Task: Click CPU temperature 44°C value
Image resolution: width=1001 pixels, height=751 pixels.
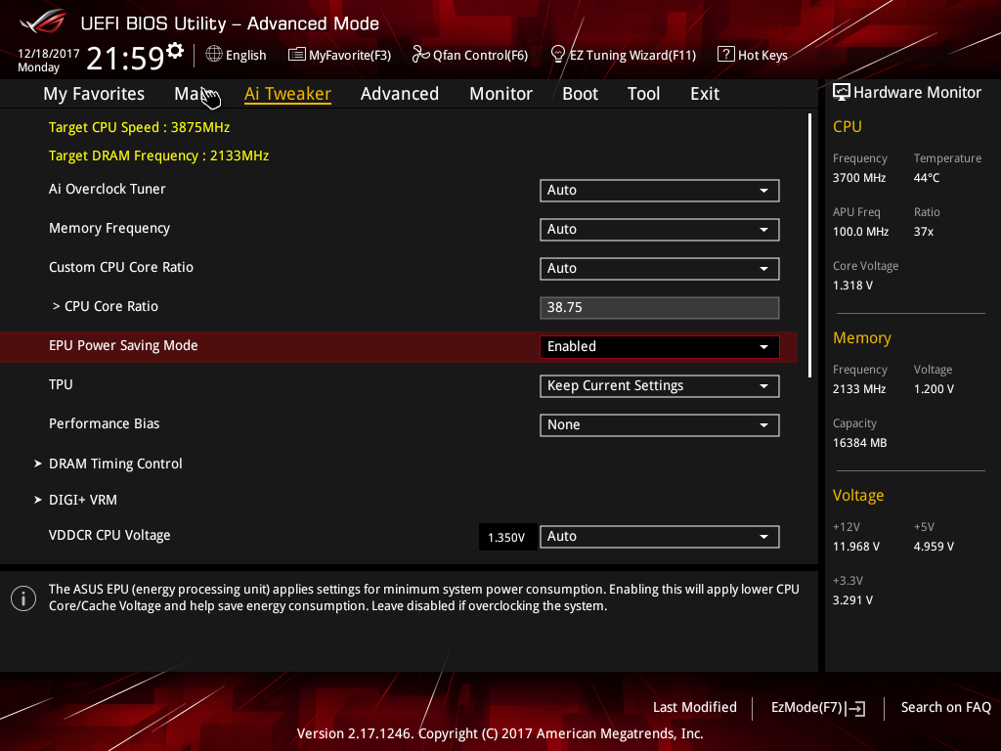Action: pyautogui.click(x=927, y=178)
